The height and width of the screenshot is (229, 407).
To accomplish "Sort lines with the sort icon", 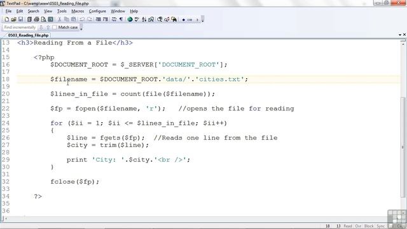I will tap(144, 20).
